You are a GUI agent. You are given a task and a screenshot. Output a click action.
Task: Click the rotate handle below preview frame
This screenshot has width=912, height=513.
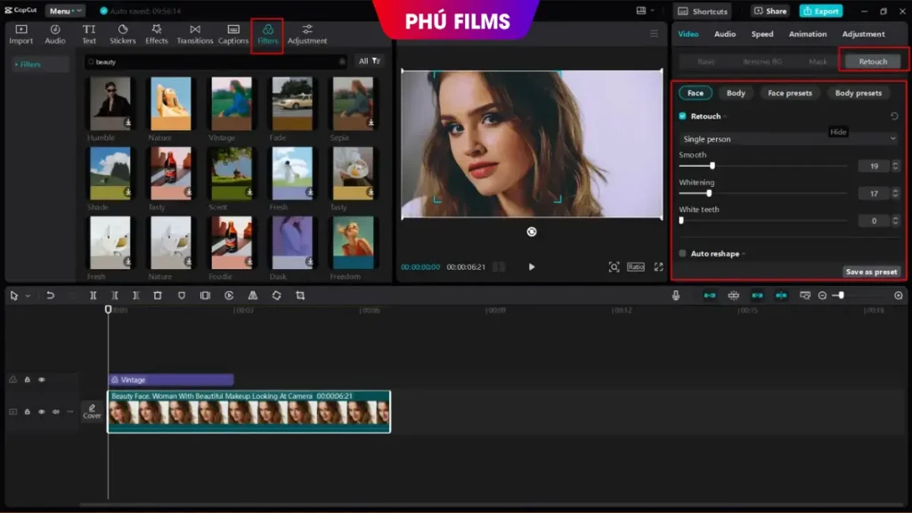[532, 232]
